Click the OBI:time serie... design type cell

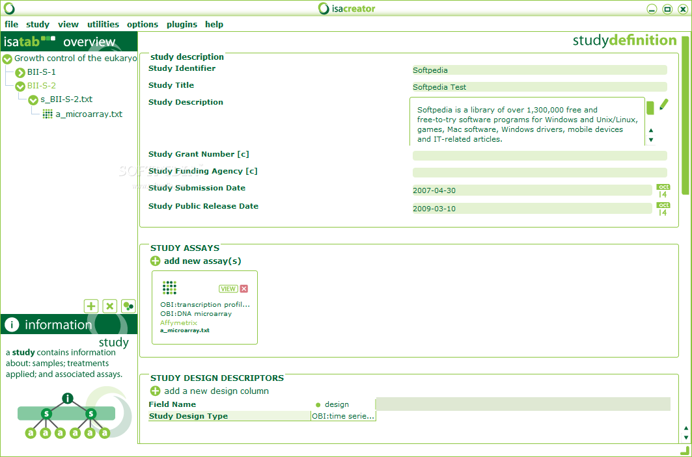coord(343,416)
